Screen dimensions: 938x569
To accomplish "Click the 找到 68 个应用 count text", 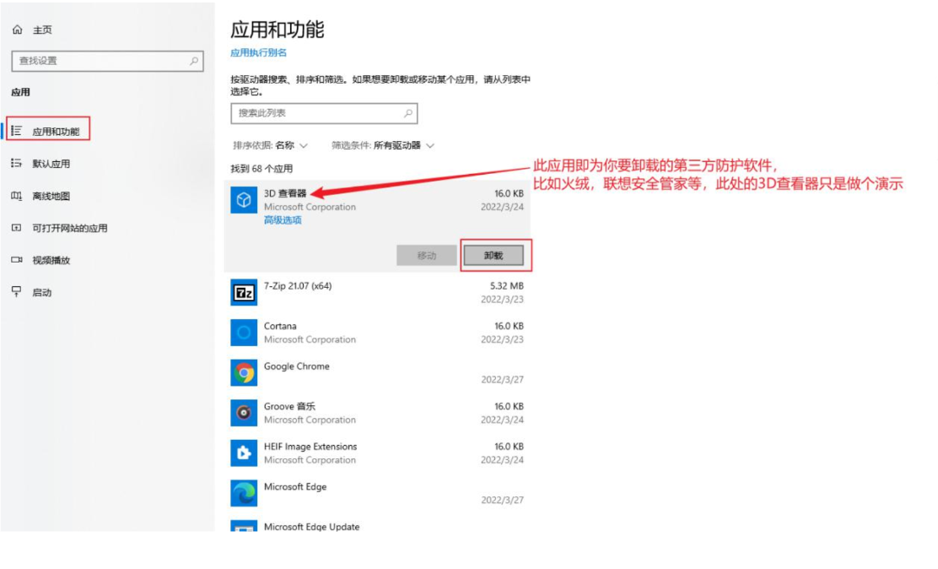I will coord(261,168).
